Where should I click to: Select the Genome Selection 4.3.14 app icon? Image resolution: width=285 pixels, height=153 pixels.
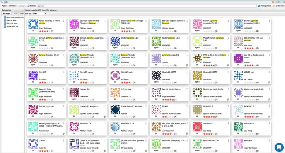[x=33, y=58]
